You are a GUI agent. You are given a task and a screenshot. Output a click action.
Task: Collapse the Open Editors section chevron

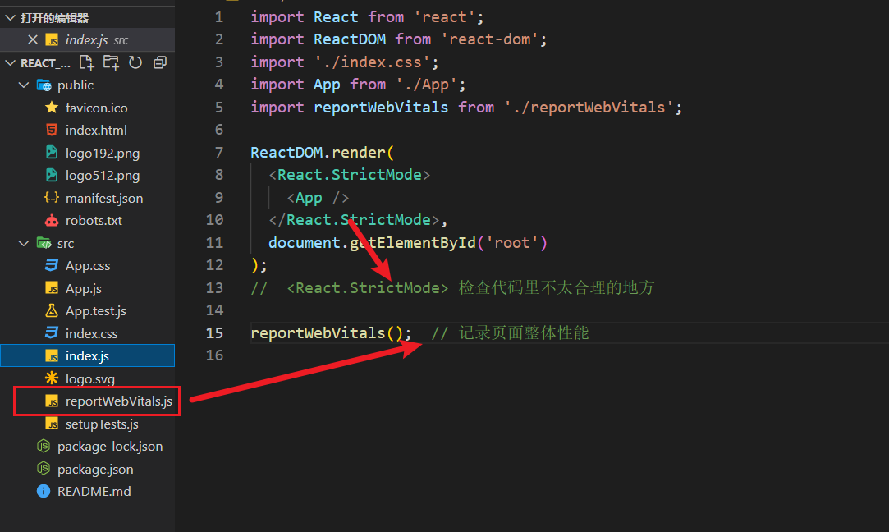point(10,17)
